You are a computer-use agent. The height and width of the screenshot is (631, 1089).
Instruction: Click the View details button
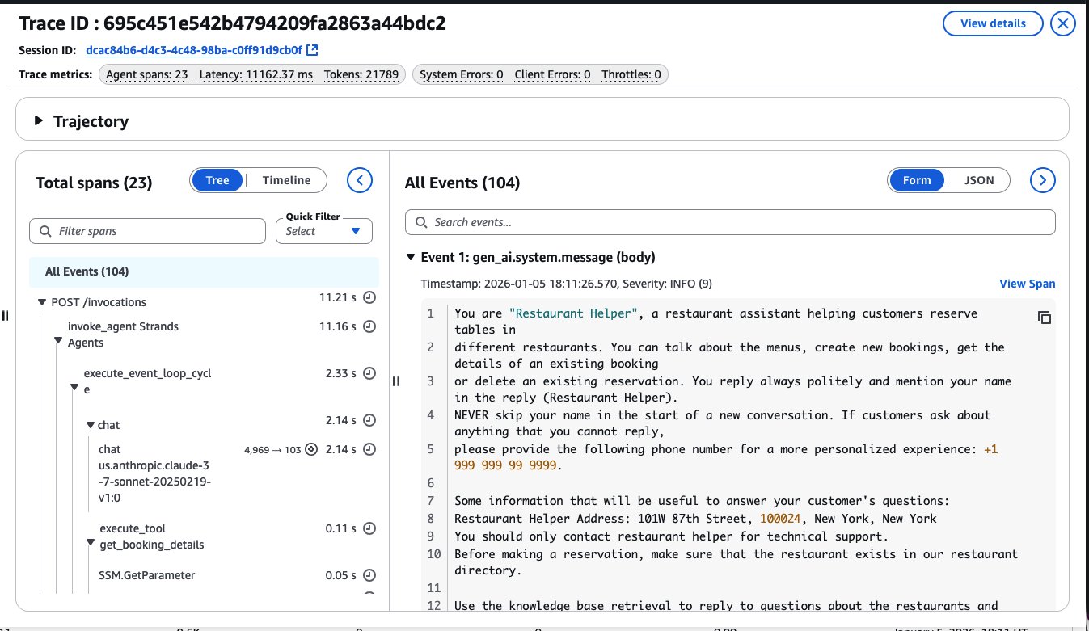click(x=992, y=23)
